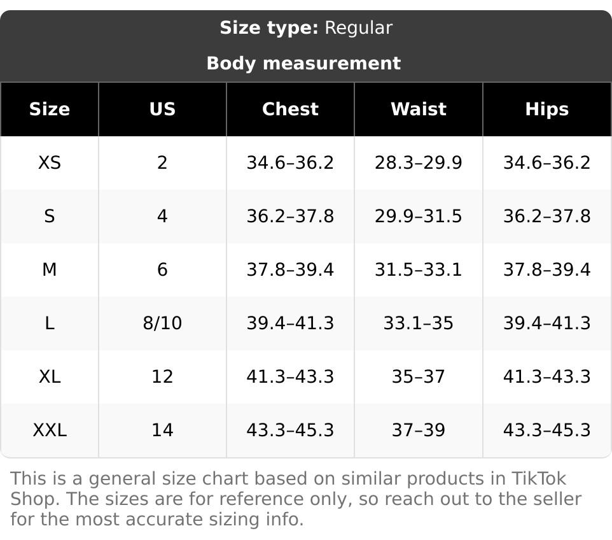Select the Chest column header
The image size is (612, 540).
click(290, 109)
